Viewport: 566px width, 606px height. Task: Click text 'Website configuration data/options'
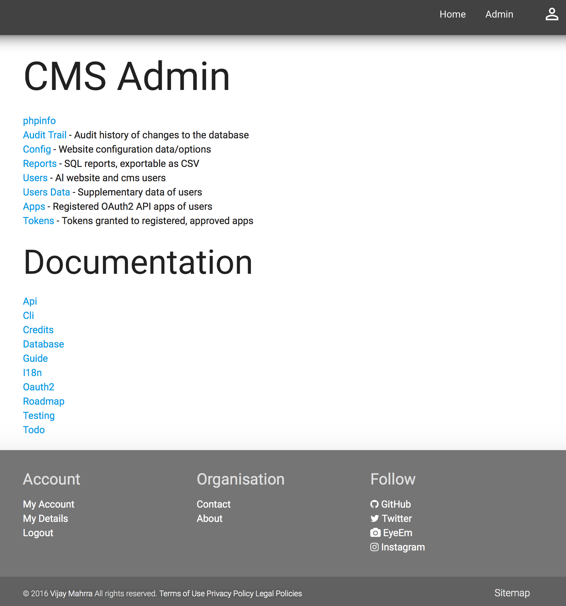(x=135, y=149)
